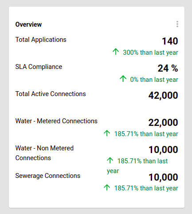
Task: Click the up arrow next to 0% than last year
Action: 123,79
